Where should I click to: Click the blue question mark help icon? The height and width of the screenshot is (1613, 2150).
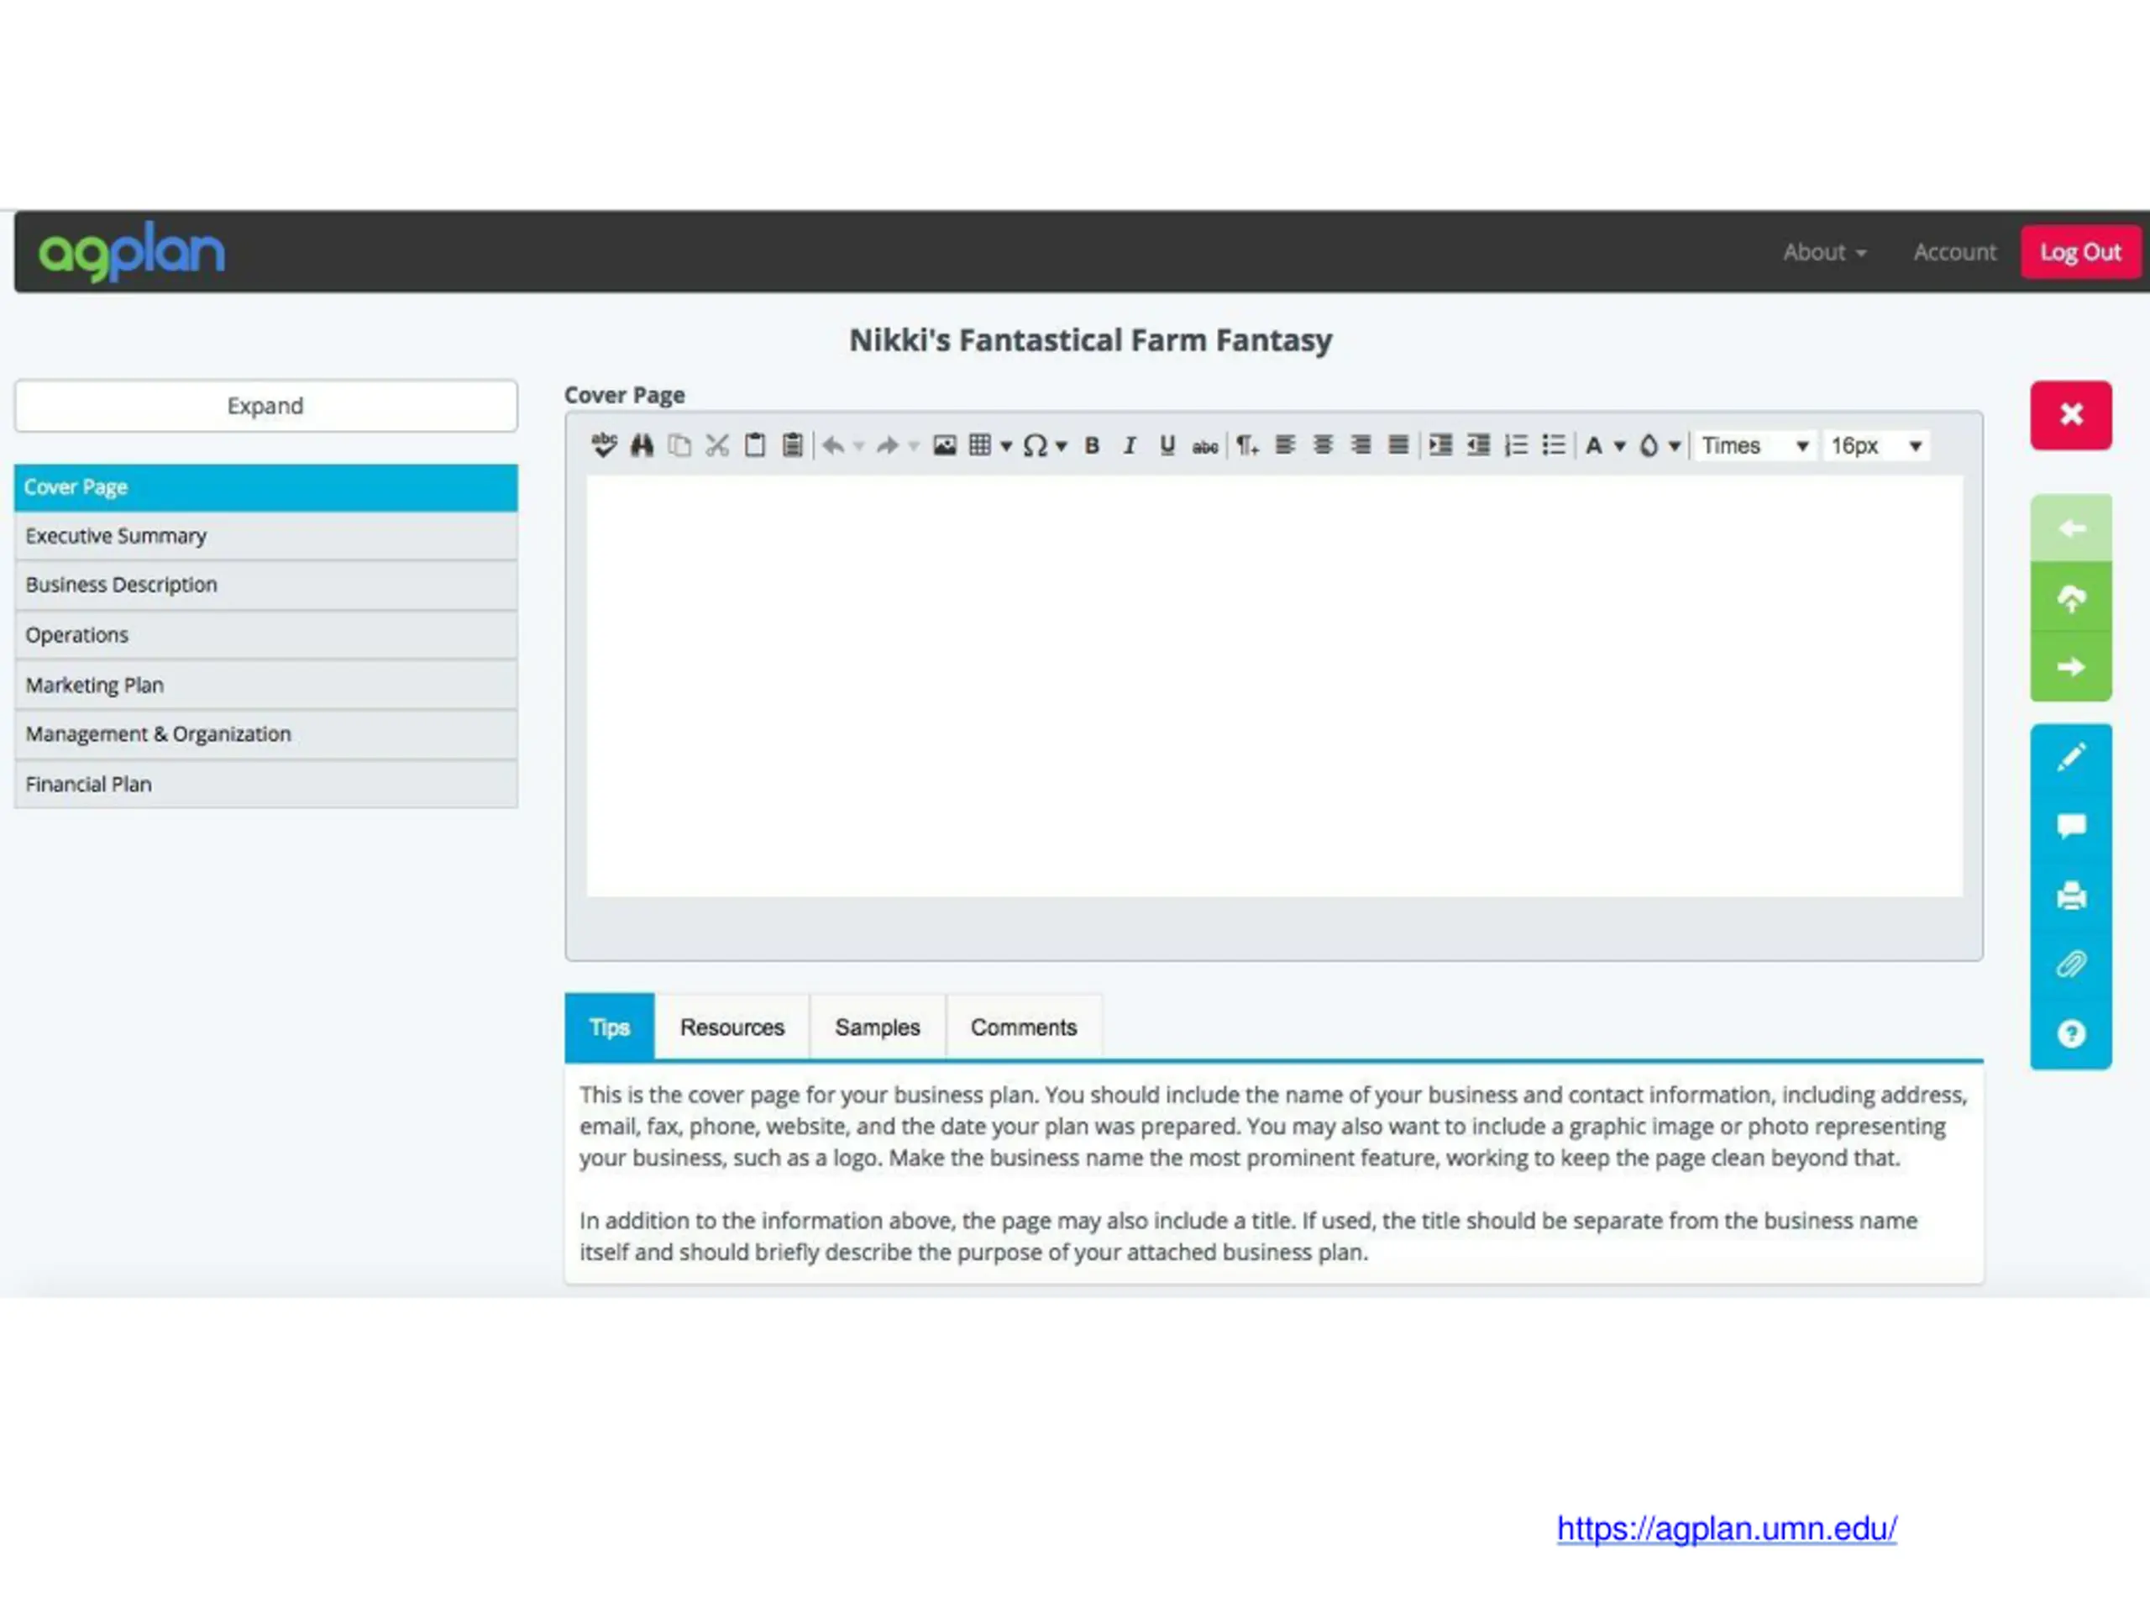(2070, 1033)
